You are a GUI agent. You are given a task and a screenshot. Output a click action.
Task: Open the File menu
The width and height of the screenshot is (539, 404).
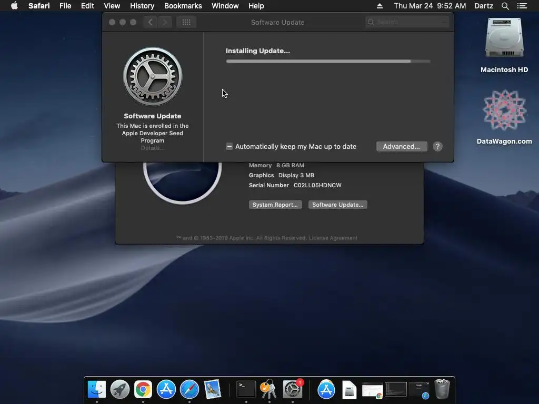pos(65,6)
